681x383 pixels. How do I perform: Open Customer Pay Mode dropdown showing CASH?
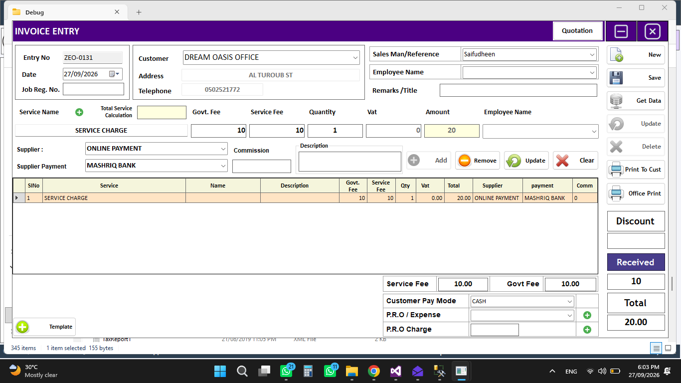[x=570, y=301]
